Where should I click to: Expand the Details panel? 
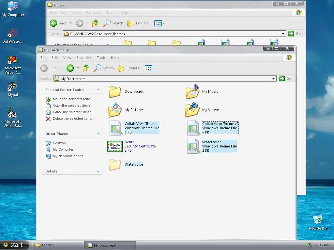pyautogui.click(x=99, y=171)
